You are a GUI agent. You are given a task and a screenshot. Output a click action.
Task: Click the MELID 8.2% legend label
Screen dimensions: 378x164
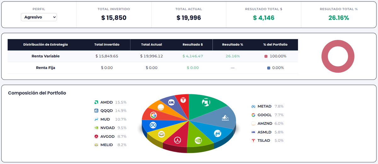click(x=113, y=145)
